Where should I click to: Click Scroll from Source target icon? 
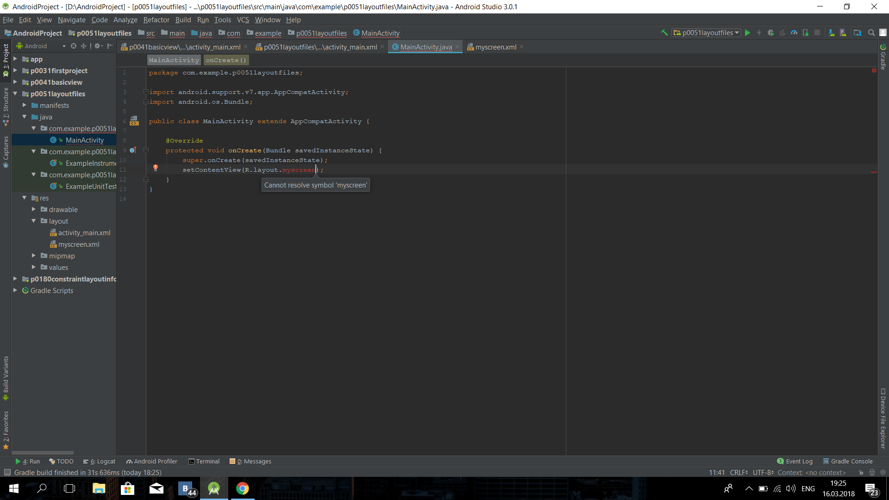[74, 46]
